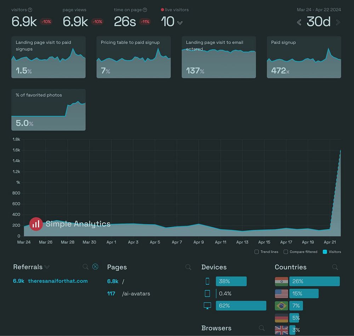Click the Devices section heading

214,267
